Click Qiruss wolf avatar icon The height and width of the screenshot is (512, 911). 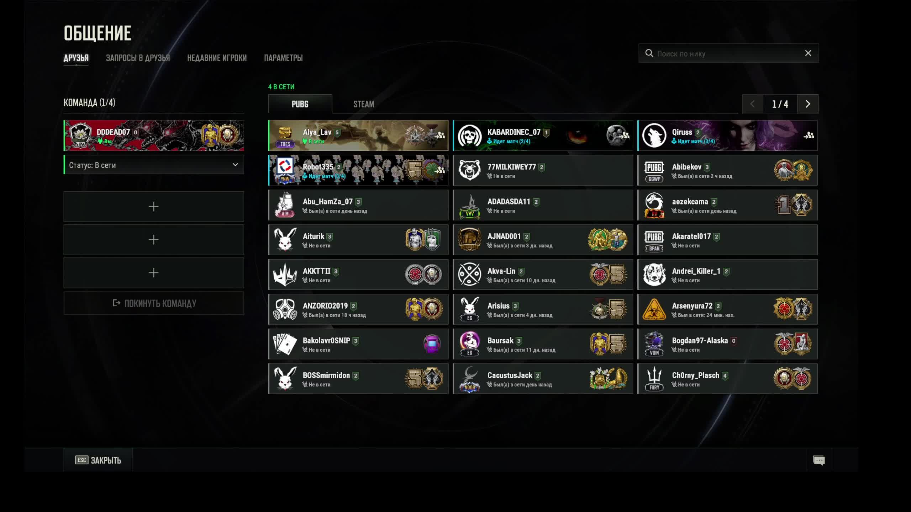(654, 135)
